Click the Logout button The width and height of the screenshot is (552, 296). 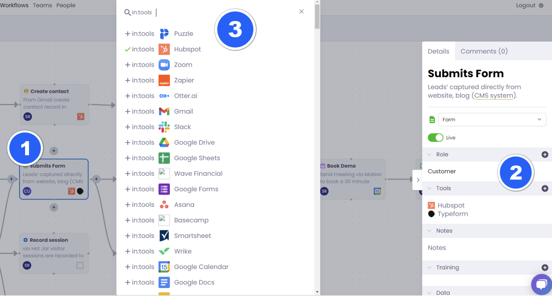[x=525, y=5]
